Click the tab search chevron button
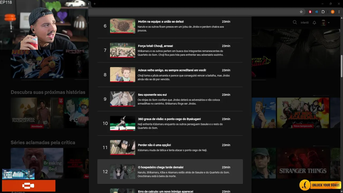 pyautogui.click(x=89, y=4)
